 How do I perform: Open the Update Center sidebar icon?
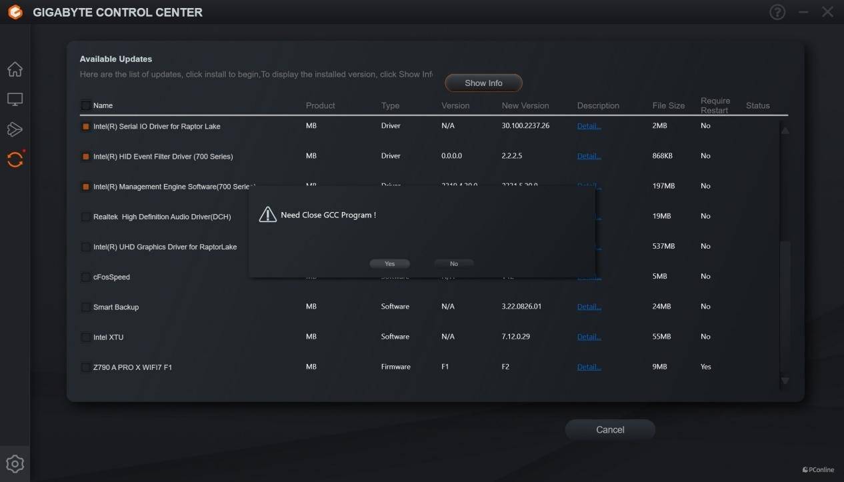[15, 159]
